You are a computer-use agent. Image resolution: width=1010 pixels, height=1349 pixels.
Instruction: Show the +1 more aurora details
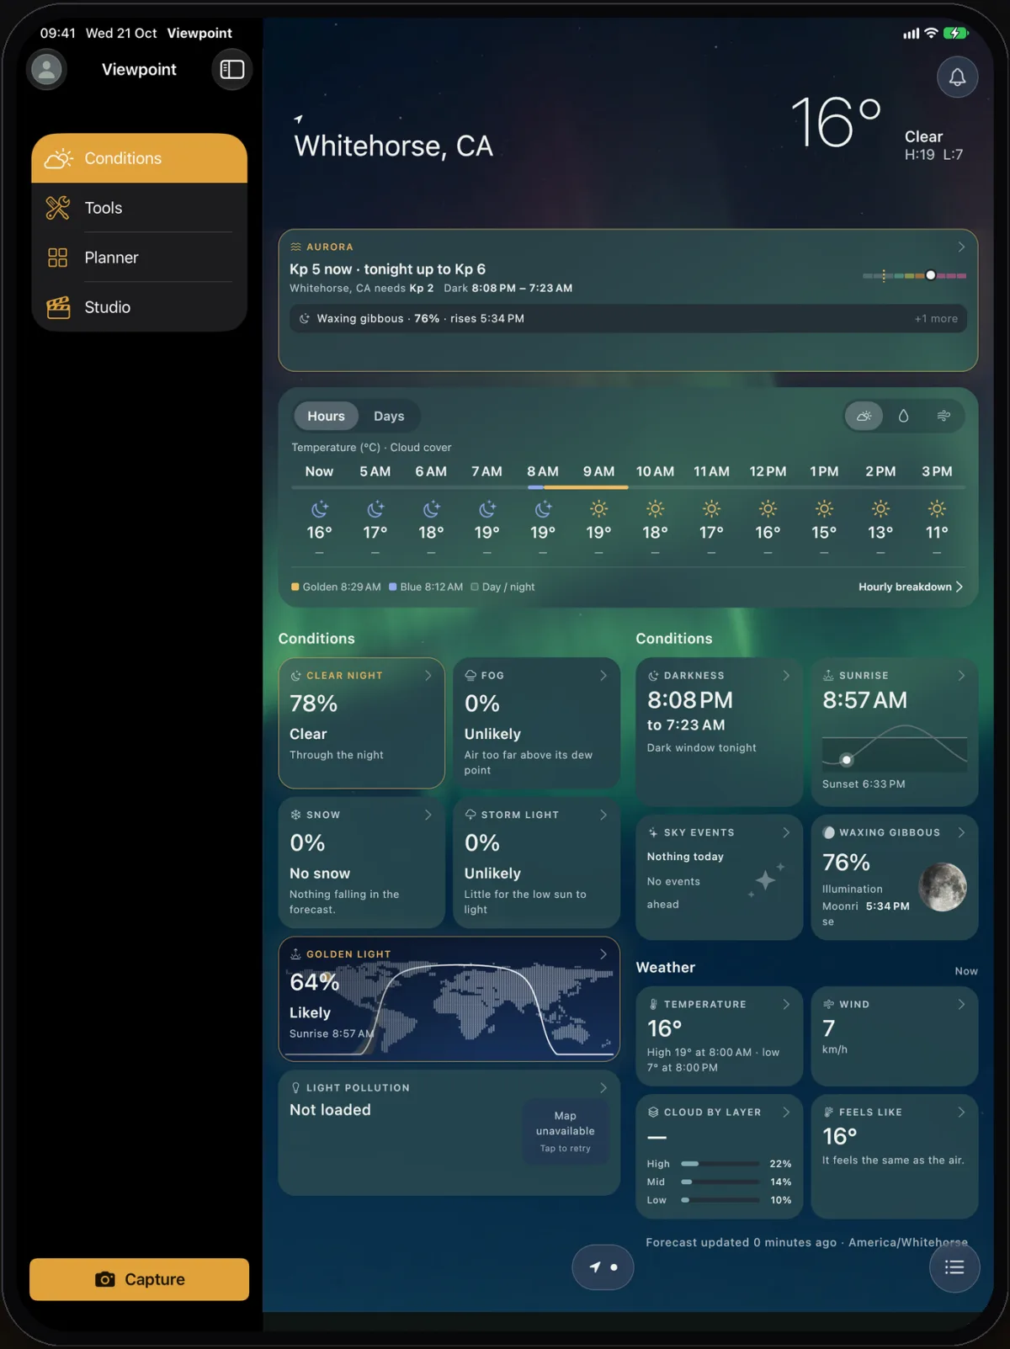[936, 318]
